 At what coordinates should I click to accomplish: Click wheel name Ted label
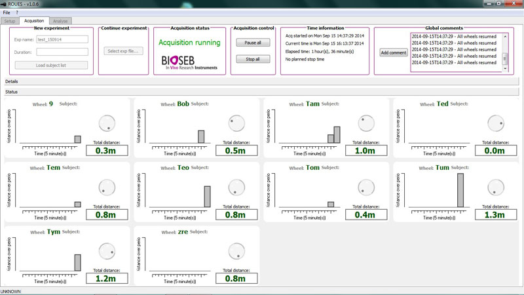442,104
